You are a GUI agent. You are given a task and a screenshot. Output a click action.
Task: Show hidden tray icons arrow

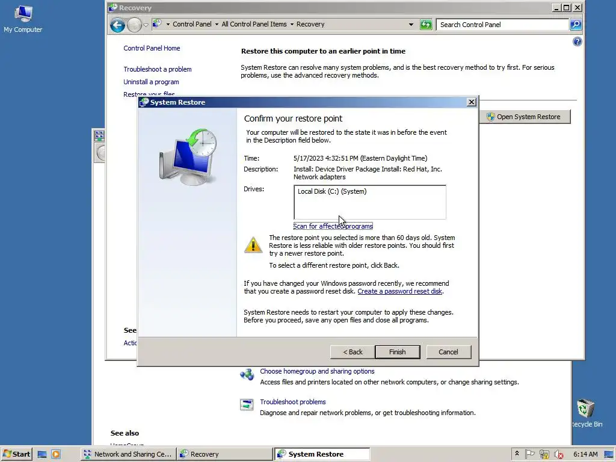[x=517, y=454]
